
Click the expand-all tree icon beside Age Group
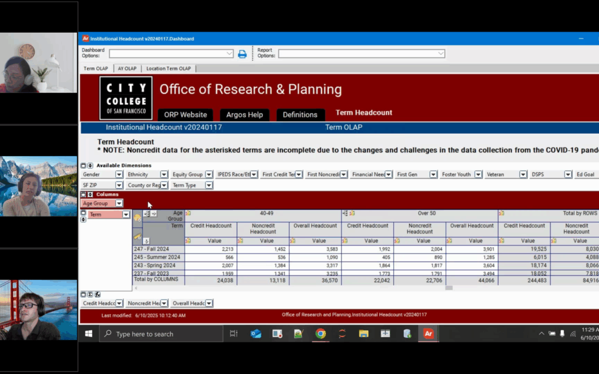(x=146, y=214)
